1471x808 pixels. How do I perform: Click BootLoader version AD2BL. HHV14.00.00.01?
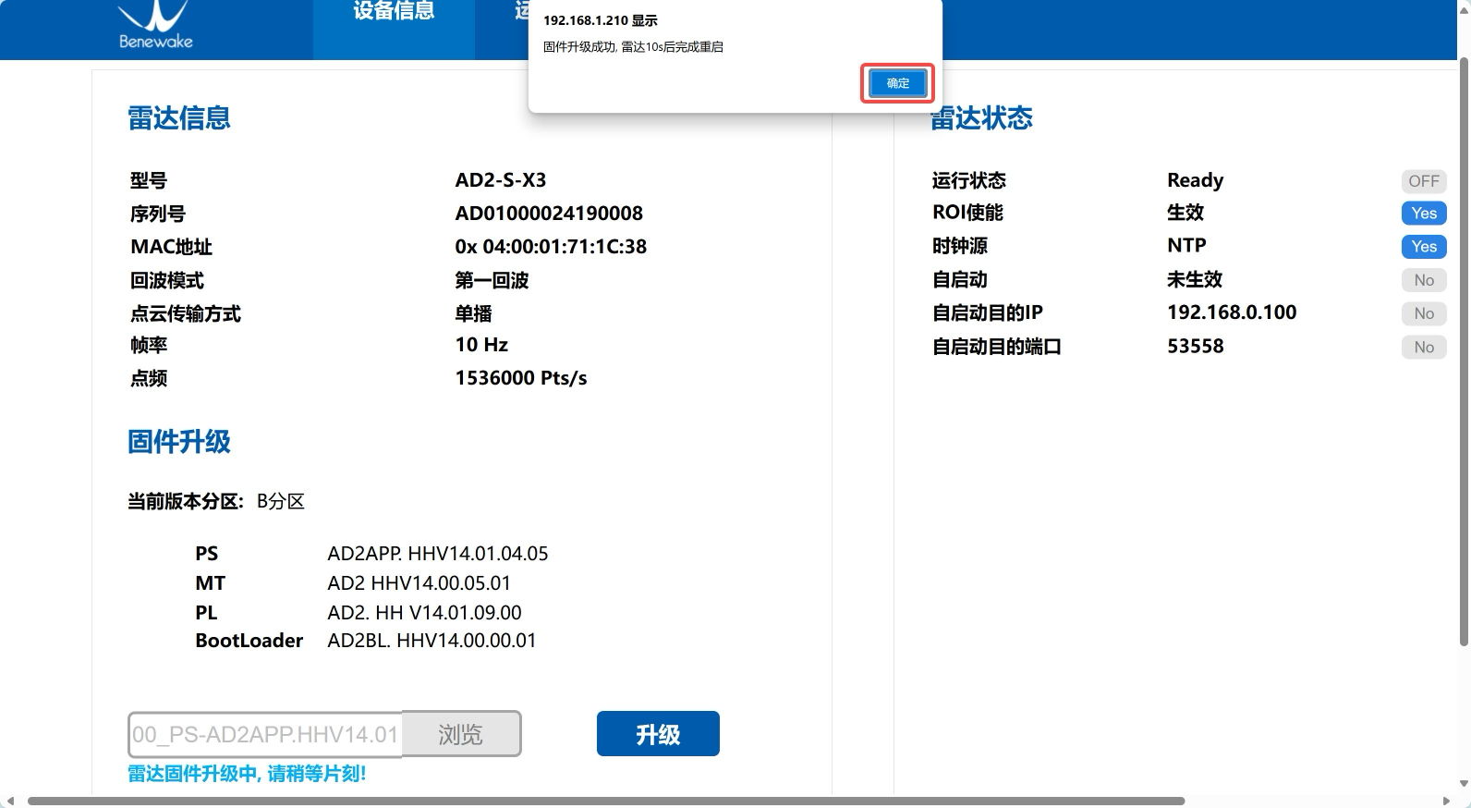coord(432,641)
